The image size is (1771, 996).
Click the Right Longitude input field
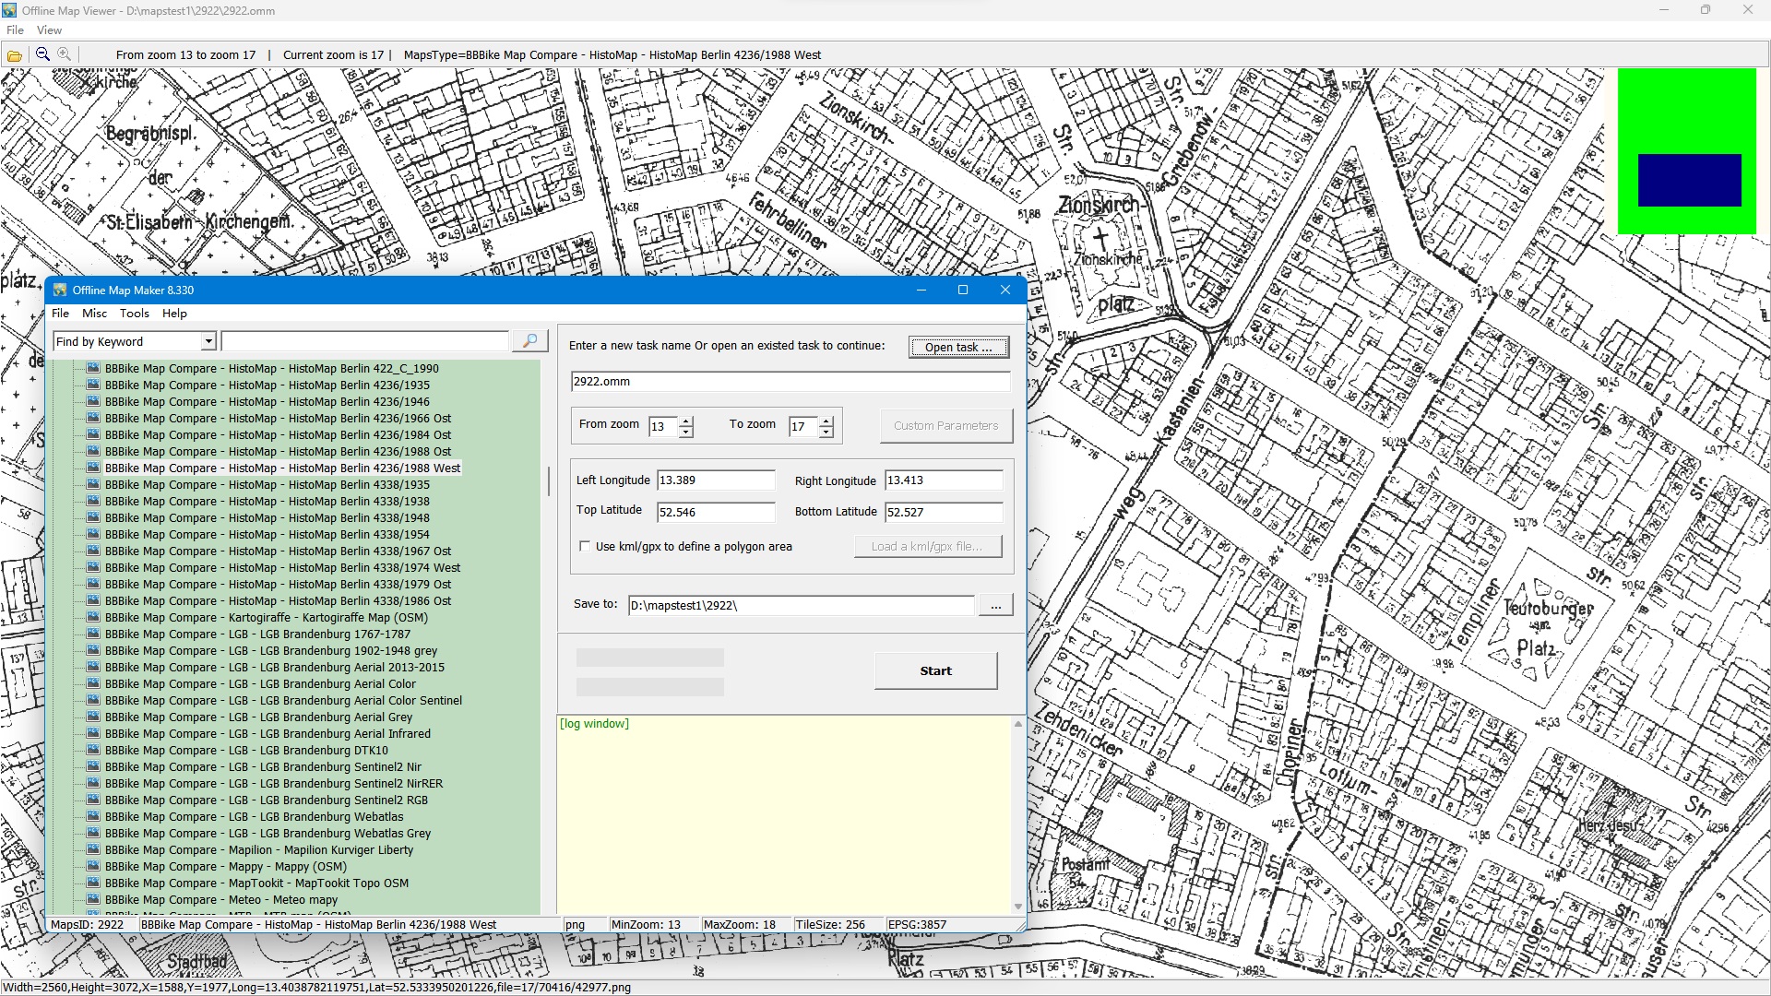[944, 480]
